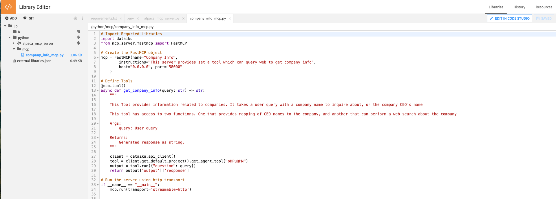Open the sidebar three-dot options menu
Viewport: 556px width, 199px height.
(83, 18)
